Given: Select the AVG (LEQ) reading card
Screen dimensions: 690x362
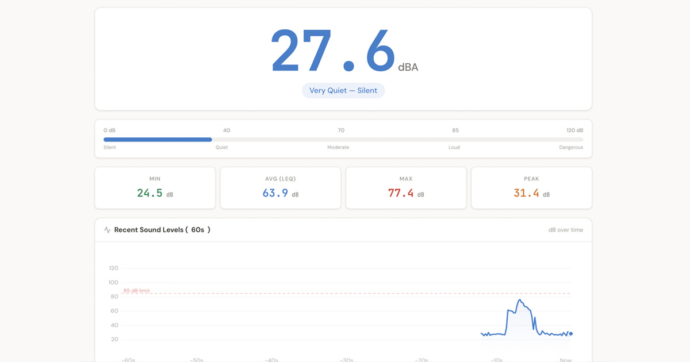Looking at the screenshot, I should pos(280,187).
